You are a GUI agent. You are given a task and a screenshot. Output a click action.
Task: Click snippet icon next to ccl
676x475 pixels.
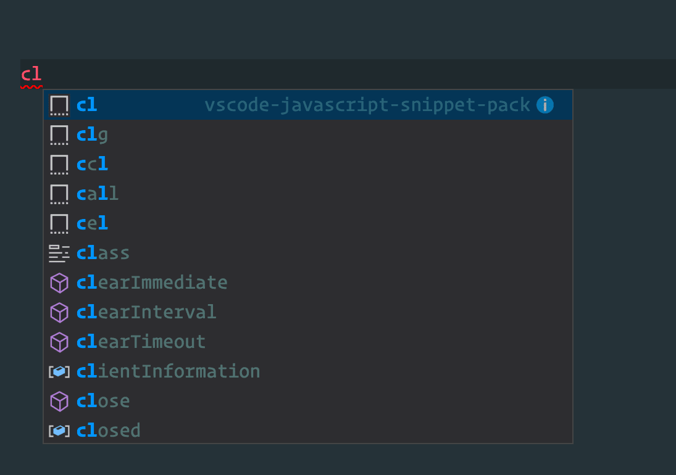[x=59, y=164]
